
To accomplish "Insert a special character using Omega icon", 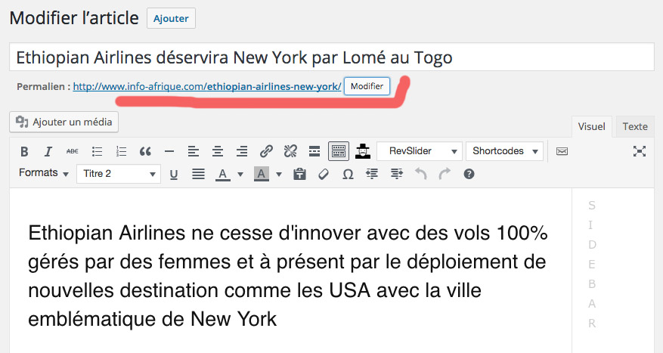I will (x=348, y=175).
